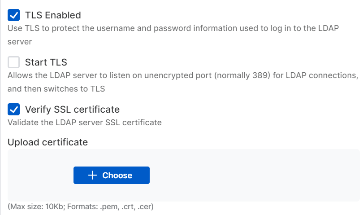Screen dimensions: 363x215
Task: Enable the Start TLS checkbox
Action: 14,62
